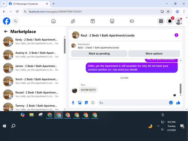
Task: Open the Marketplace storefront icon in top nav
Action: (x=112, y=21)
